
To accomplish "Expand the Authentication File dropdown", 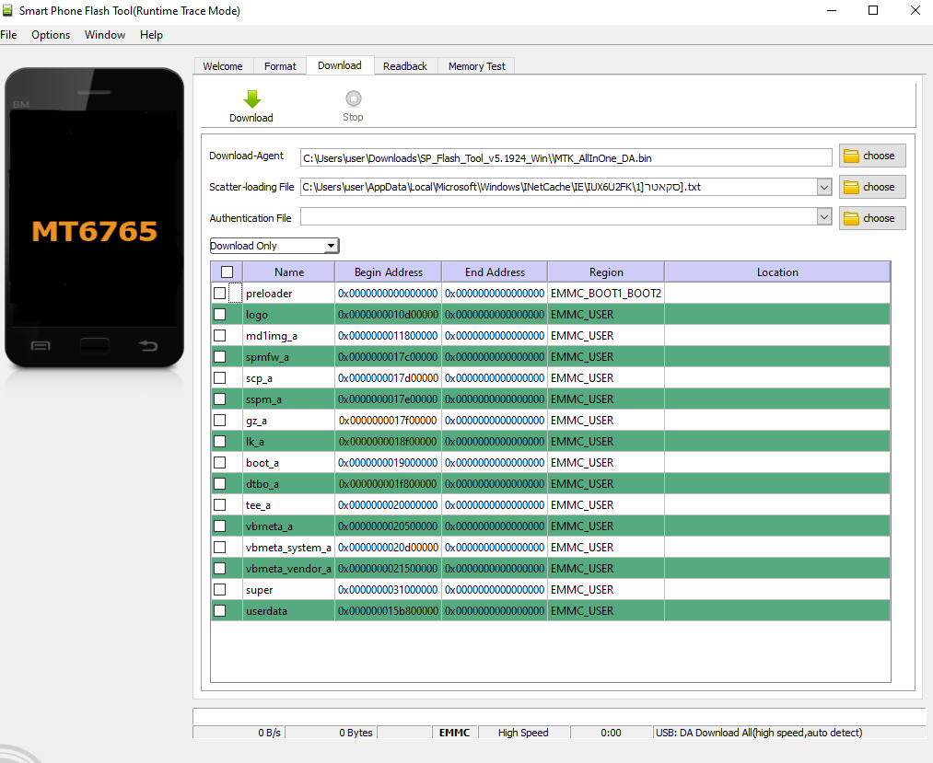I will coord(823,217).
